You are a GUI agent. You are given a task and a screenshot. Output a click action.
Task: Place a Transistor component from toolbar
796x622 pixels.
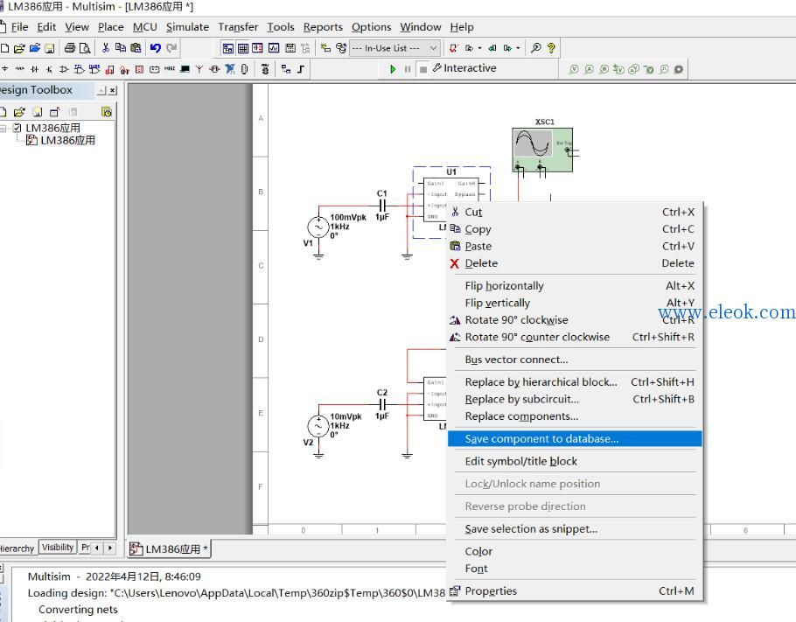coord(49,69)
